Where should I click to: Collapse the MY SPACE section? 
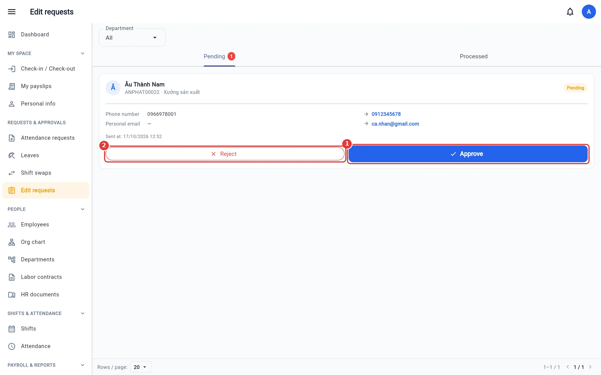tap(83, 53)
